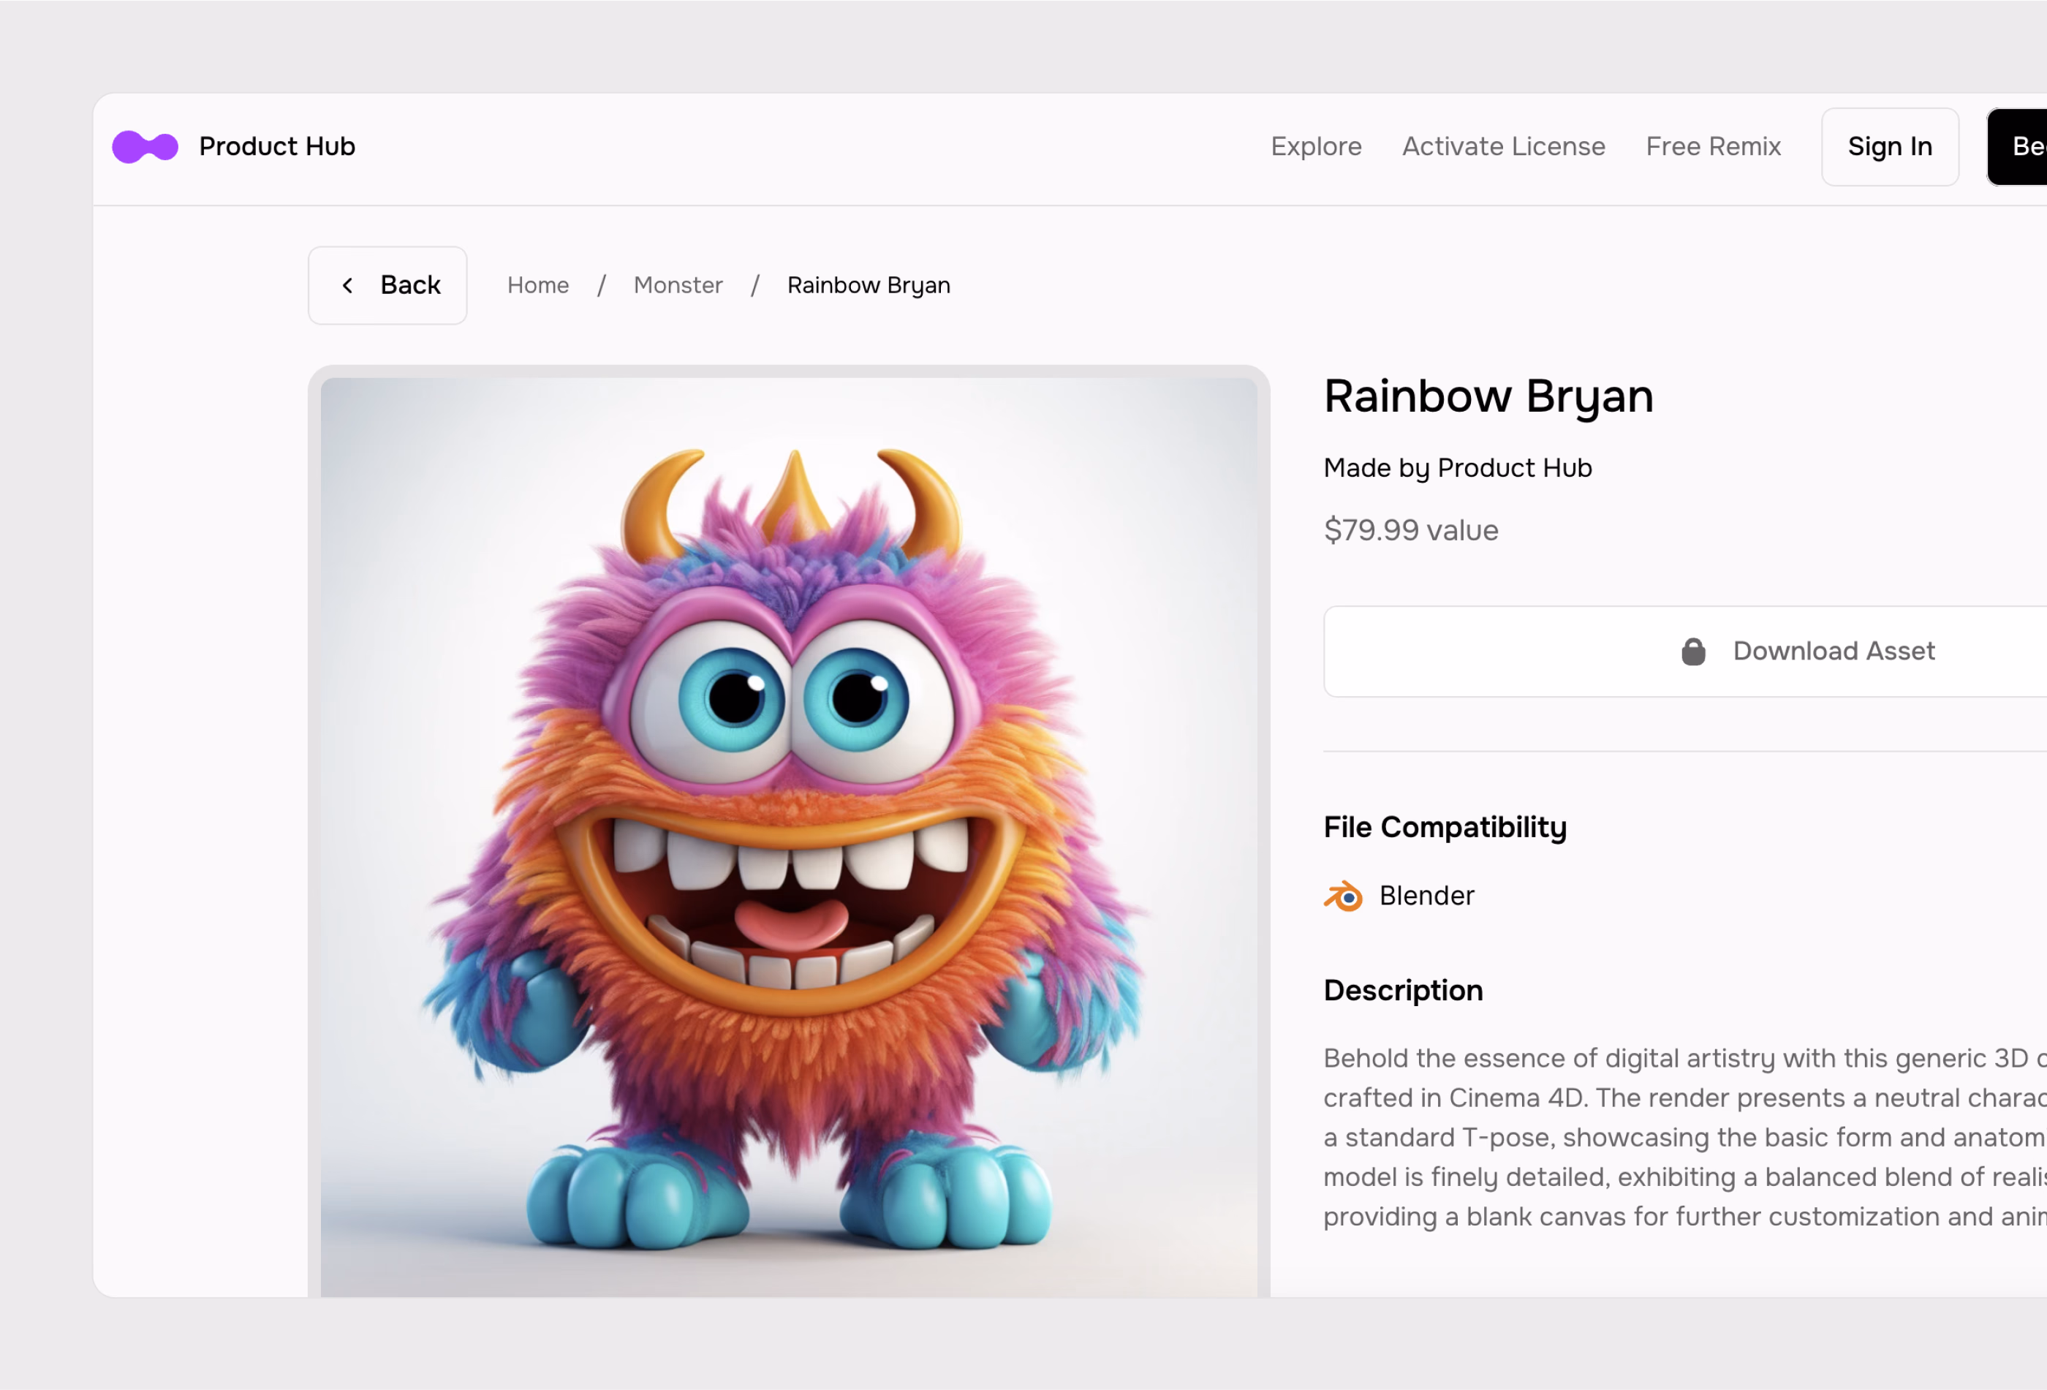Click the rainbow monster product image
This screenshot has height=1390, width=2047.
790,836
